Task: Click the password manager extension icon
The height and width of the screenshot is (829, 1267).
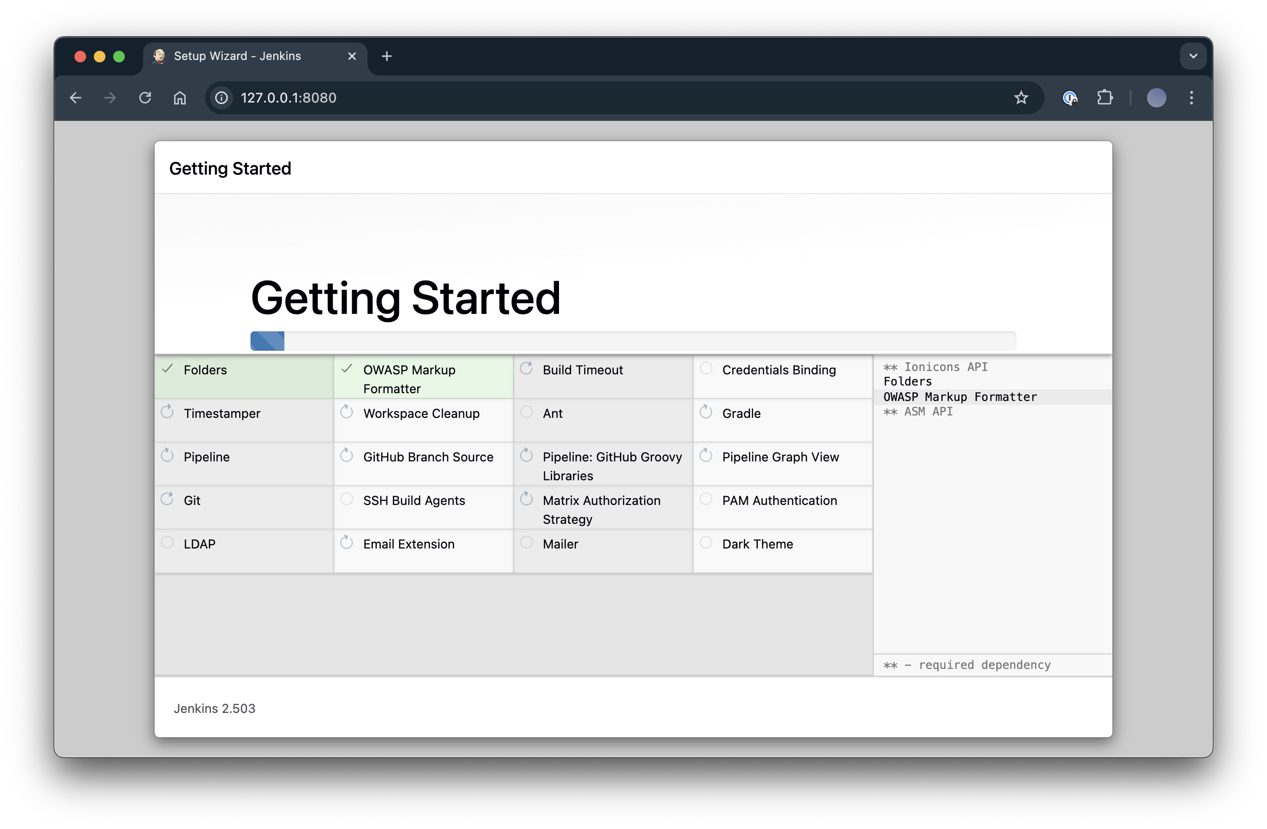Action: [x=1070, y=98]
